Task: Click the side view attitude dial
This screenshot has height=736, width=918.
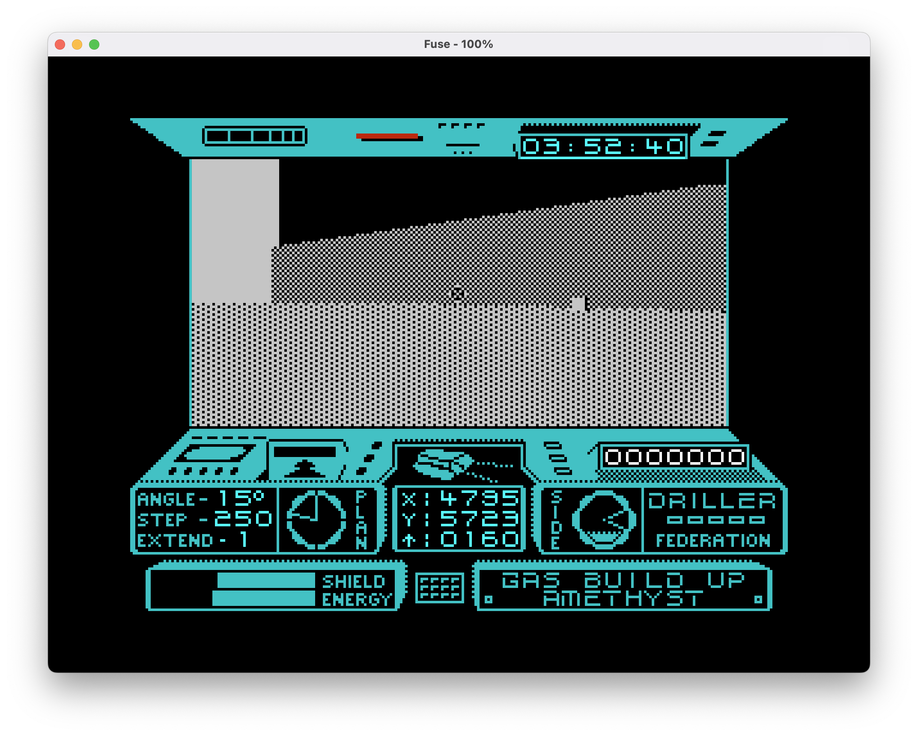Action: tap(604, 519)
